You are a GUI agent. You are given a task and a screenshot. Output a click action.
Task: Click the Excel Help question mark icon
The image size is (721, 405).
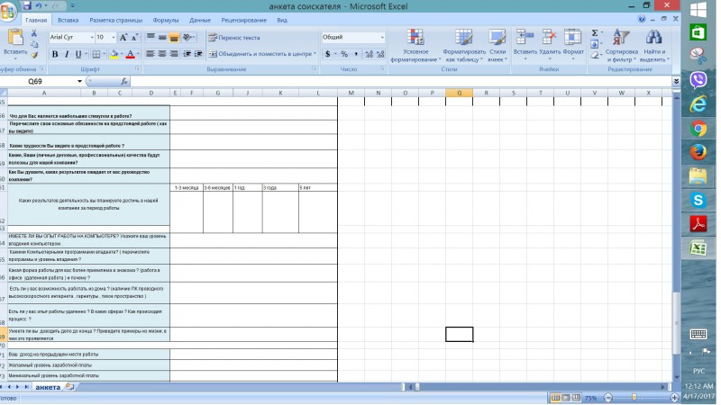coord(642,19)
